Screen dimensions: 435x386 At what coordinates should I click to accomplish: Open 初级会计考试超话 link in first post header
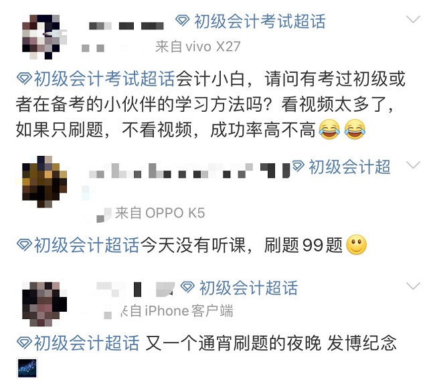click(260, 21)
